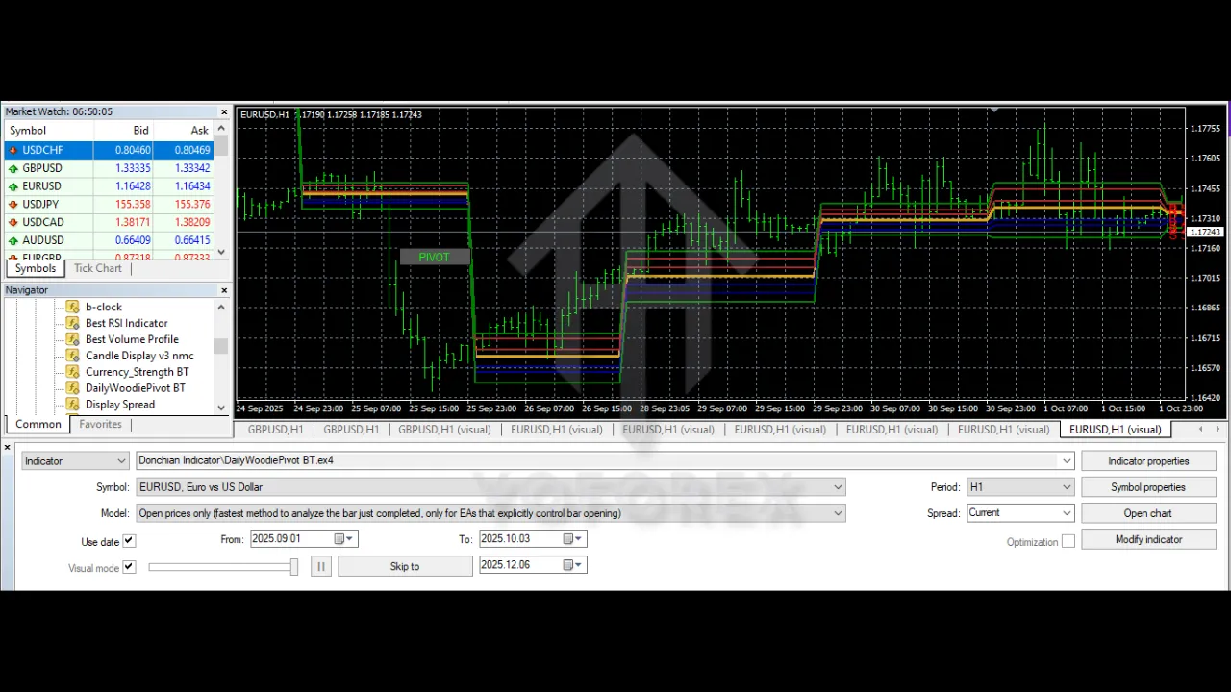Image resolution: width=1231 pixels, height=692 pixels.
Task: Click the Skip to date field 2025.12.06
Action: (x=533, y=565)
